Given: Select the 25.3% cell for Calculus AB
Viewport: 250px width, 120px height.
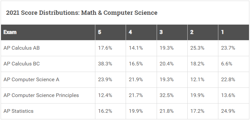Looking at the screenshot, I should [x=197, y=48].
